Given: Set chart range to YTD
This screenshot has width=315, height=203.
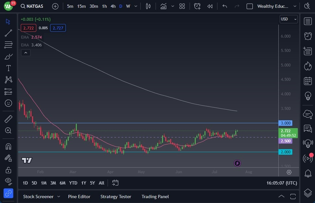Looking at the screenshot, I should click(73, 183).
